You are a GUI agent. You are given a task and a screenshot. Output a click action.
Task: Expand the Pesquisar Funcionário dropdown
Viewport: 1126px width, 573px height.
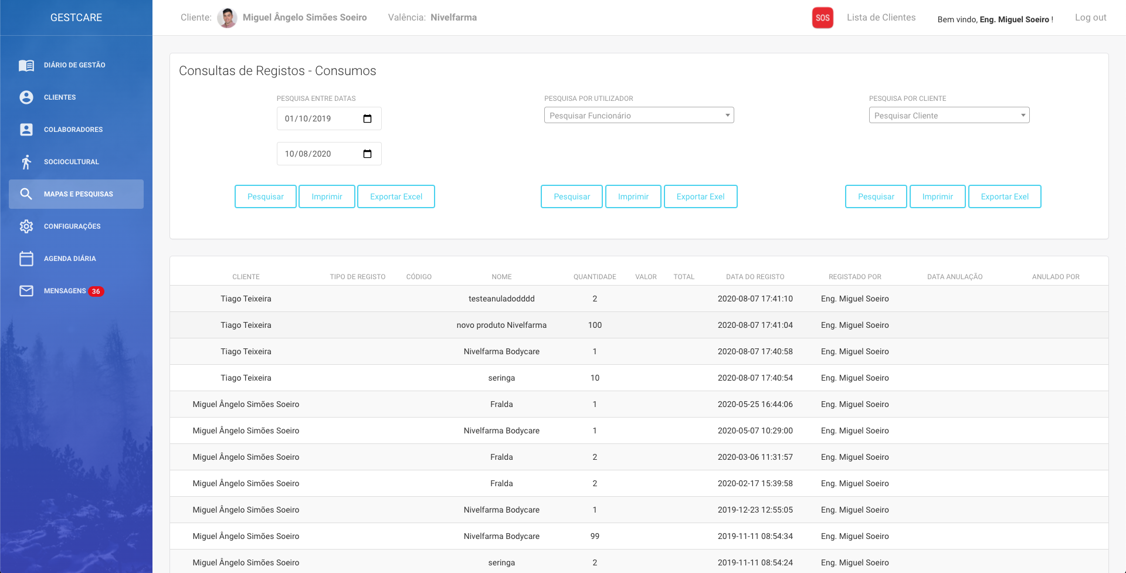point(639,116)
